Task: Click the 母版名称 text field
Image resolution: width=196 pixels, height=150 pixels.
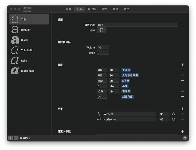Action: pos(137,25)
